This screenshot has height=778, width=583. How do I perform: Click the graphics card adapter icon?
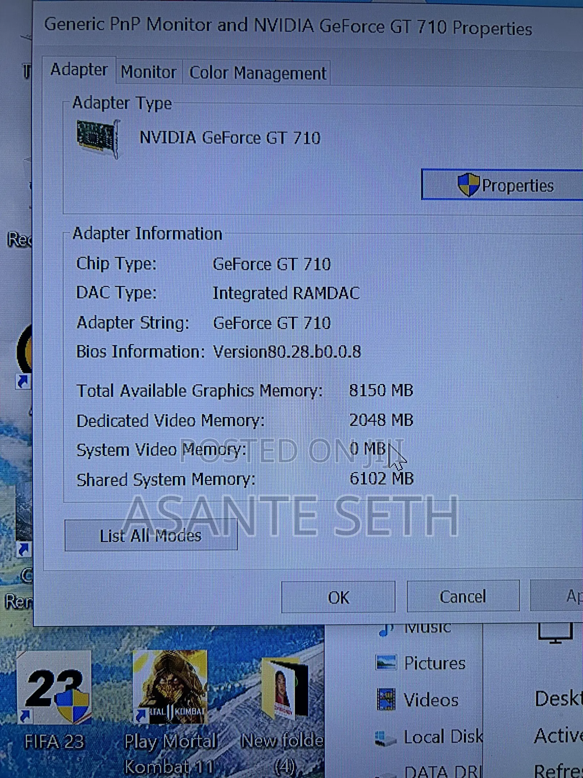coord(98,139)
